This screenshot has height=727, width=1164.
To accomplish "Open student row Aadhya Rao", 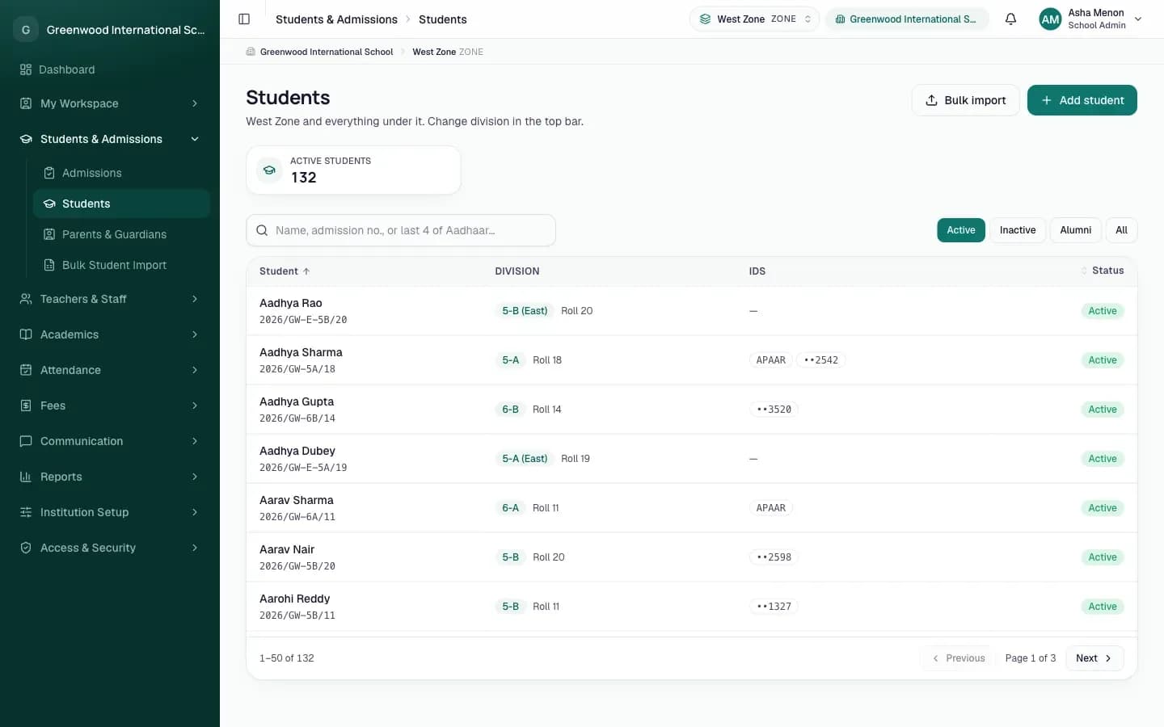I will pyautogui.click(x=691, y=311).
